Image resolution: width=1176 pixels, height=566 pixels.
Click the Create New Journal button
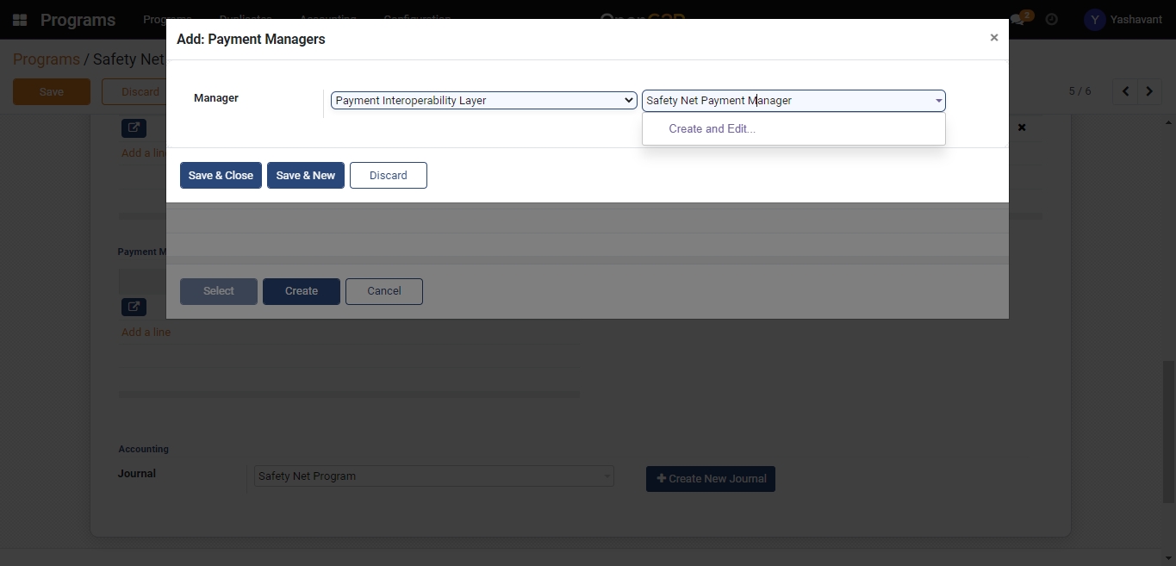click(710, 479)
